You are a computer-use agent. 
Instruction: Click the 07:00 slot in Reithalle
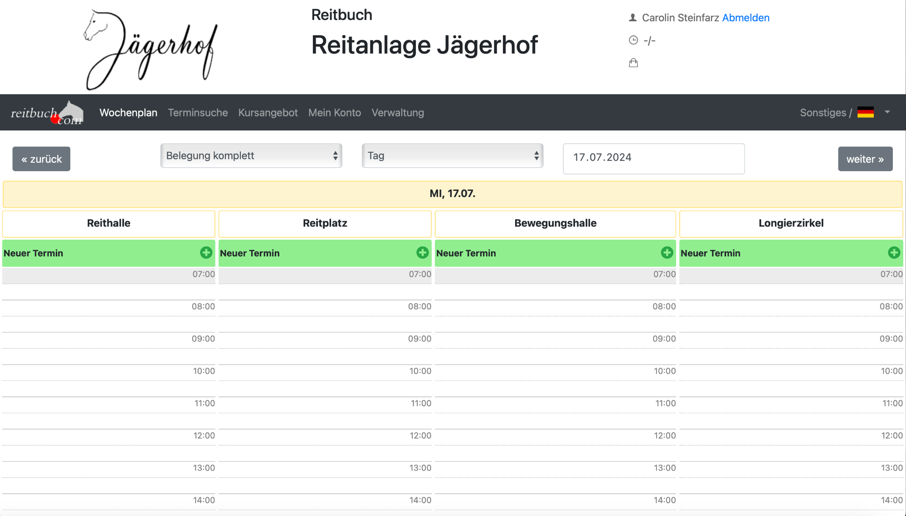tap(108, 276)
